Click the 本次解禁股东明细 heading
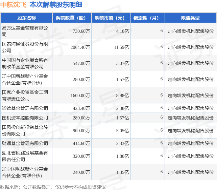This screenshot has width=217, height=190. (56, 5)
